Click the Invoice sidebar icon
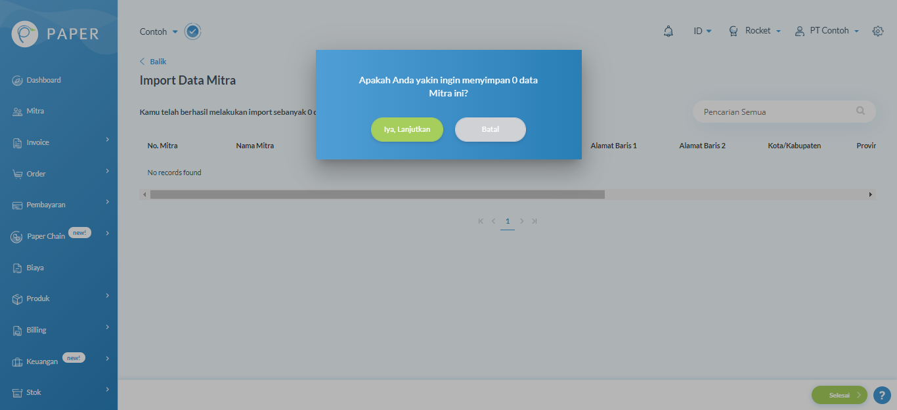Image resolution: width=897 pixels, height=410 pixels. coord(18,143)
